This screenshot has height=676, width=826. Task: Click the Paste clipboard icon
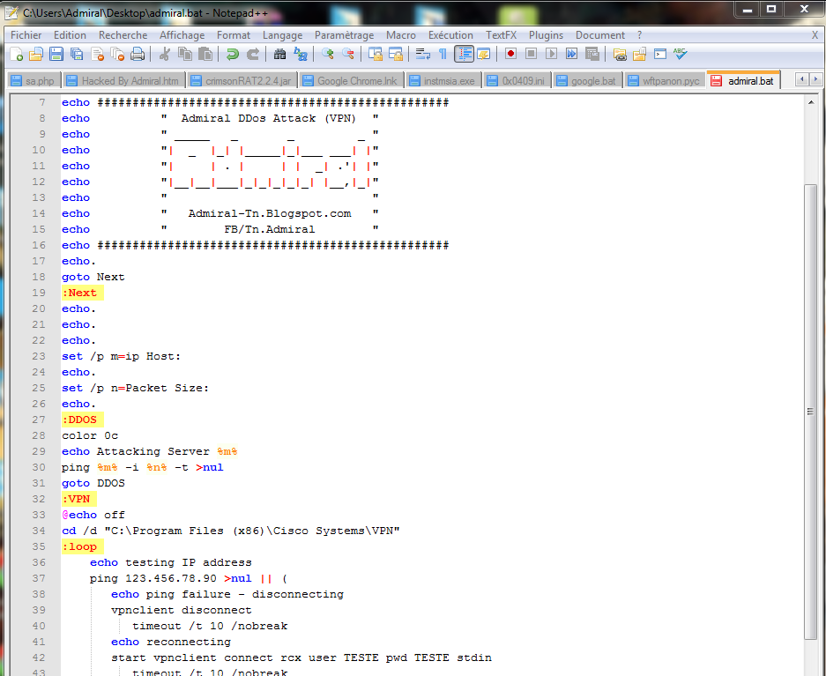(205, 55)
